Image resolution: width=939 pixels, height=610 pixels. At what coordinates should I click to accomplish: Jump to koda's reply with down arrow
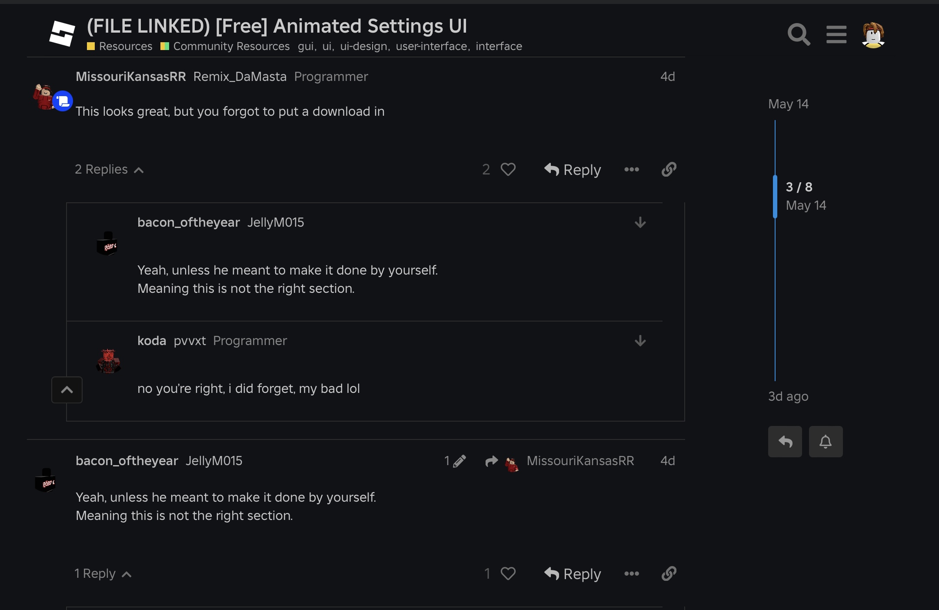click(x=640, y=341)
